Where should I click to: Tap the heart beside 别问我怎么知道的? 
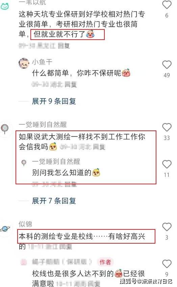[x=167, y=164]
